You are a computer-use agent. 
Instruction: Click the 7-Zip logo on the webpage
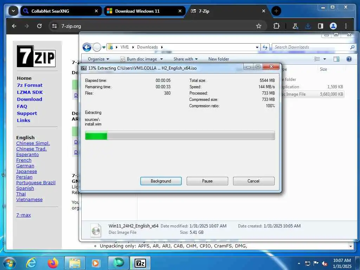[36, 56]
